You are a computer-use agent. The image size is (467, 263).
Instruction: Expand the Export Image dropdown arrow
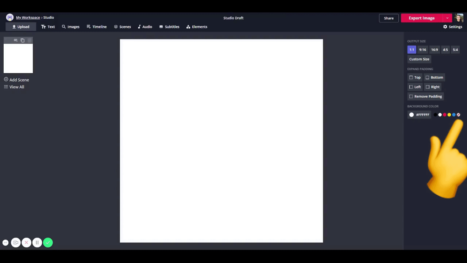click(447, 18)
